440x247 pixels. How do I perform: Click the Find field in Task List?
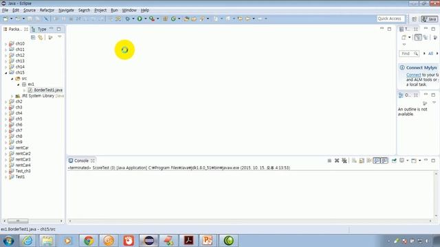pyautogui.click(x=409, y=54)
